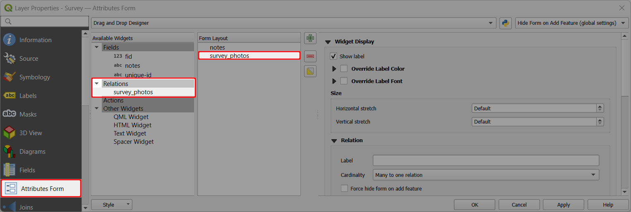Click the green plus add-container button

click(x=310, y=38)
